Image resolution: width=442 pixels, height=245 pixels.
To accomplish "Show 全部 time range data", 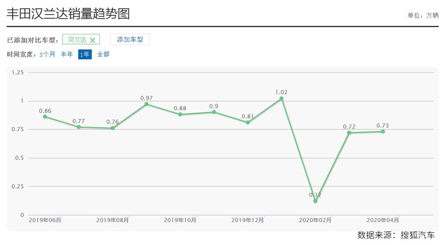I will pos(103,54).
